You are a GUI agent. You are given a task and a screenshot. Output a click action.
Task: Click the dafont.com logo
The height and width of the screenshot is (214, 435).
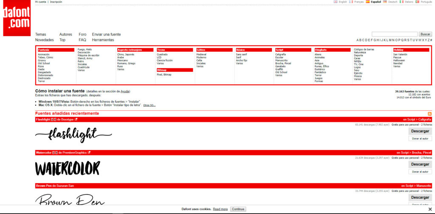[x=17, y=19]
